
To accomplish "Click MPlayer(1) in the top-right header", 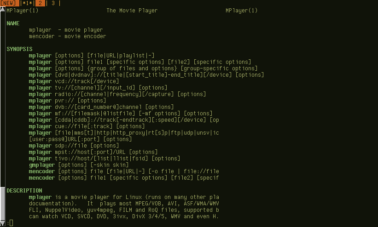I will 242,11.
